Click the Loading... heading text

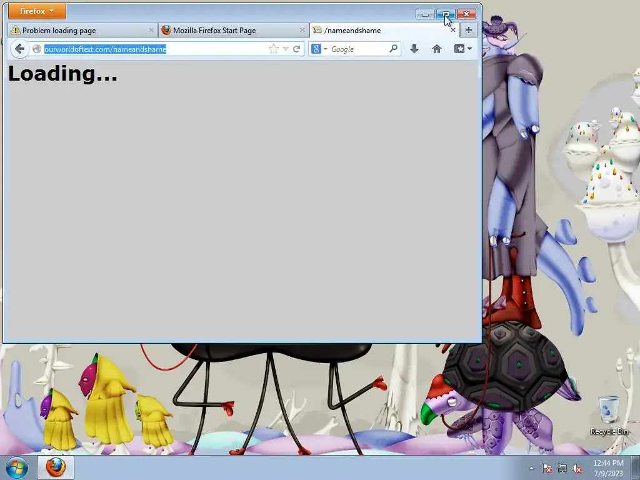[x=62, y=74]
